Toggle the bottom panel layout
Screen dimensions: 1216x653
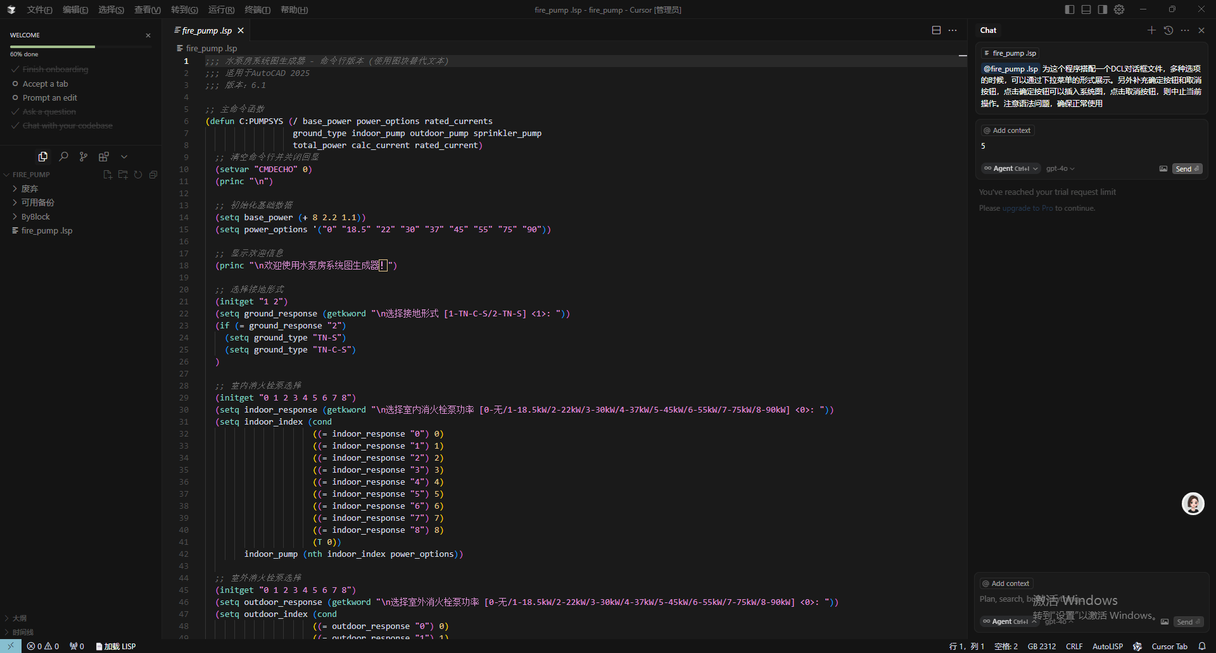(x=1086, y=9)
